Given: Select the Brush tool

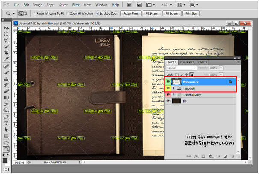Looking at the screenshot, I should 6,73.
